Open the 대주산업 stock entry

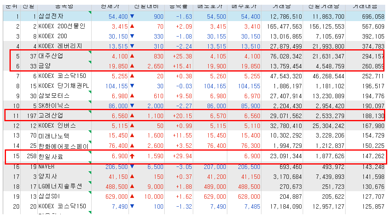51,56
